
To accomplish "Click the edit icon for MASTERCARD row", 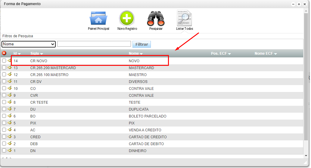I will (9, 67).
